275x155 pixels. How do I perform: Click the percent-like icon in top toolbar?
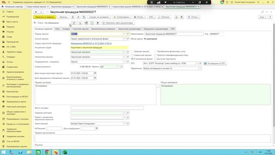pos(84,17)
